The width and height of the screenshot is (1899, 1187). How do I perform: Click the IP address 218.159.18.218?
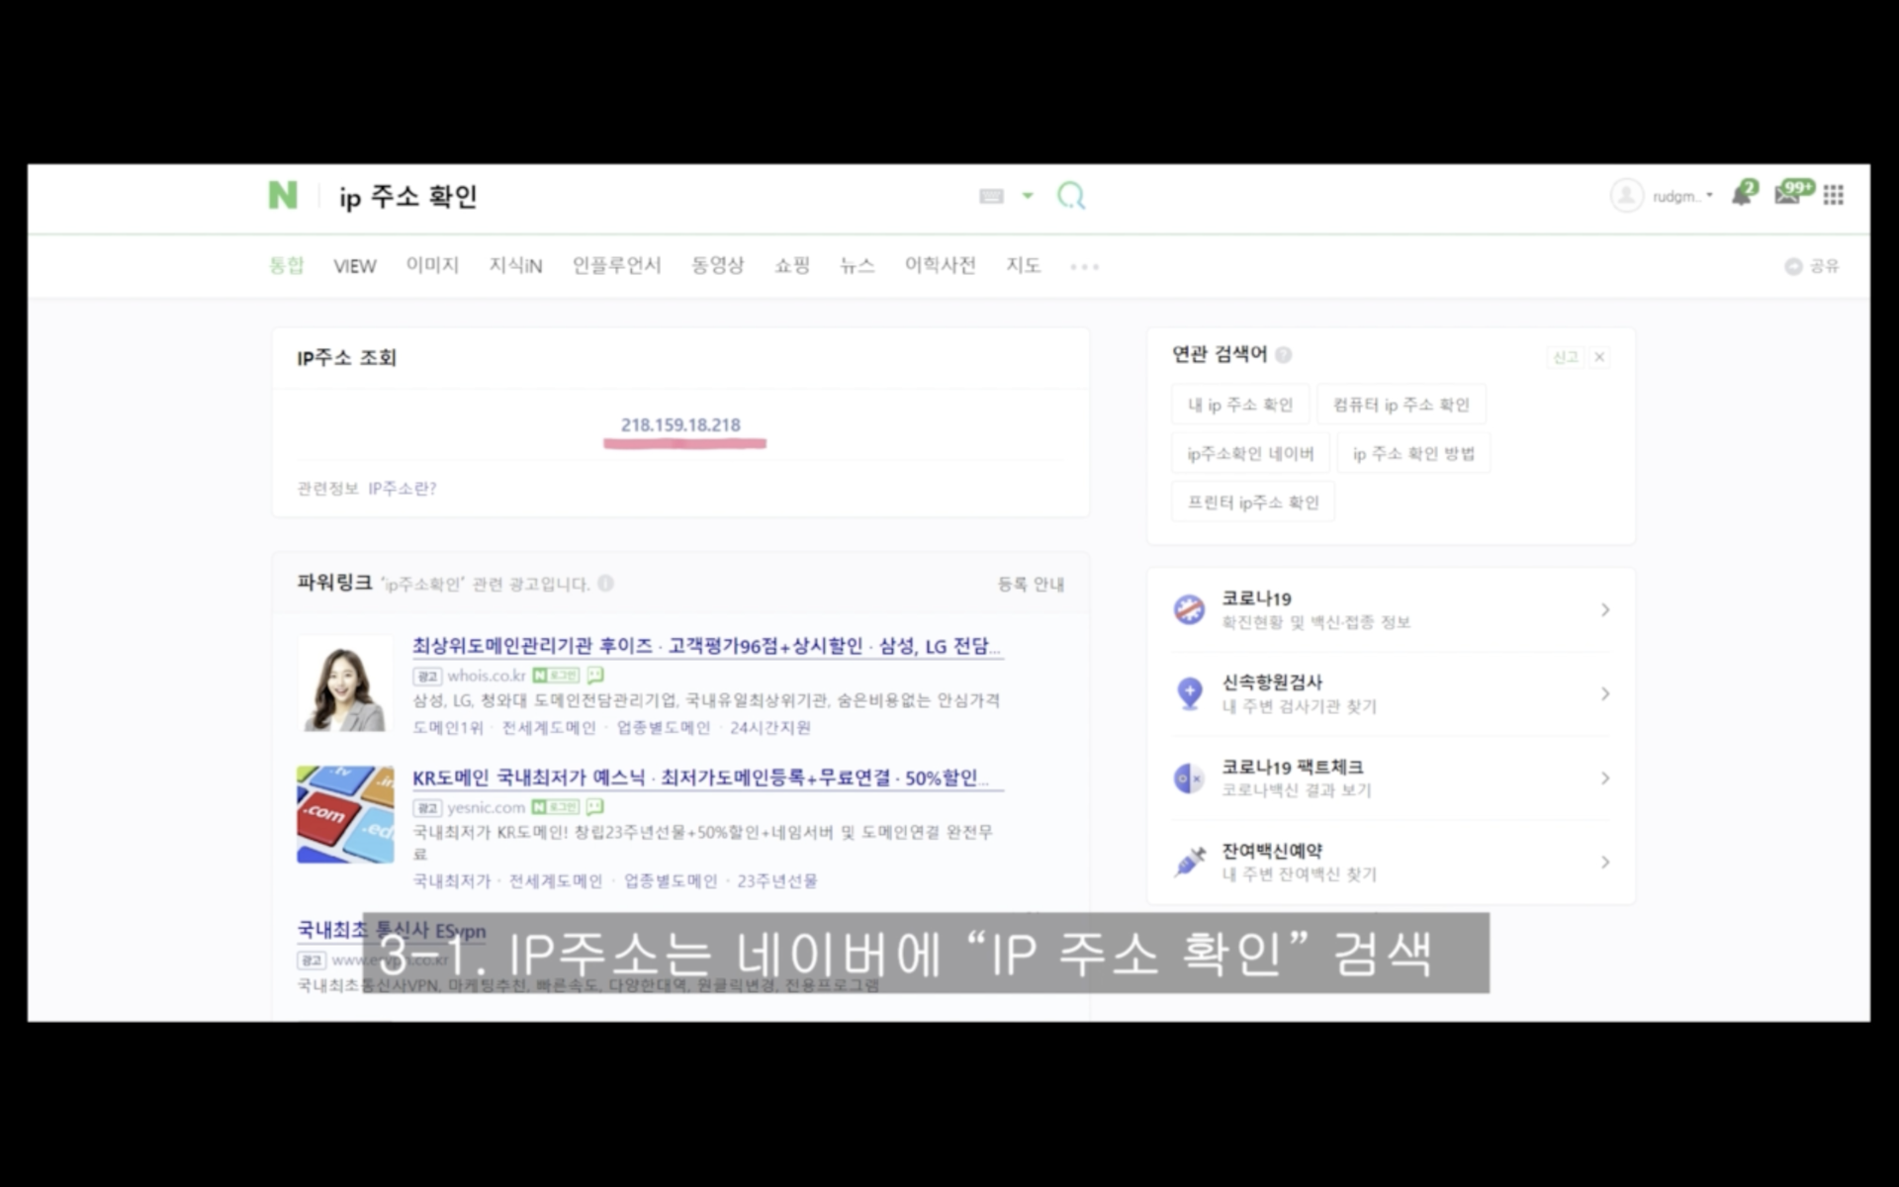[680, 424]
